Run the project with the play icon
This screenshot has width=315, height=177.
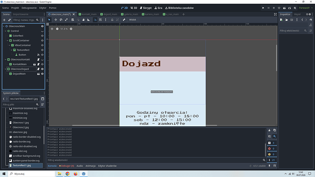click(x=263, y=8)
